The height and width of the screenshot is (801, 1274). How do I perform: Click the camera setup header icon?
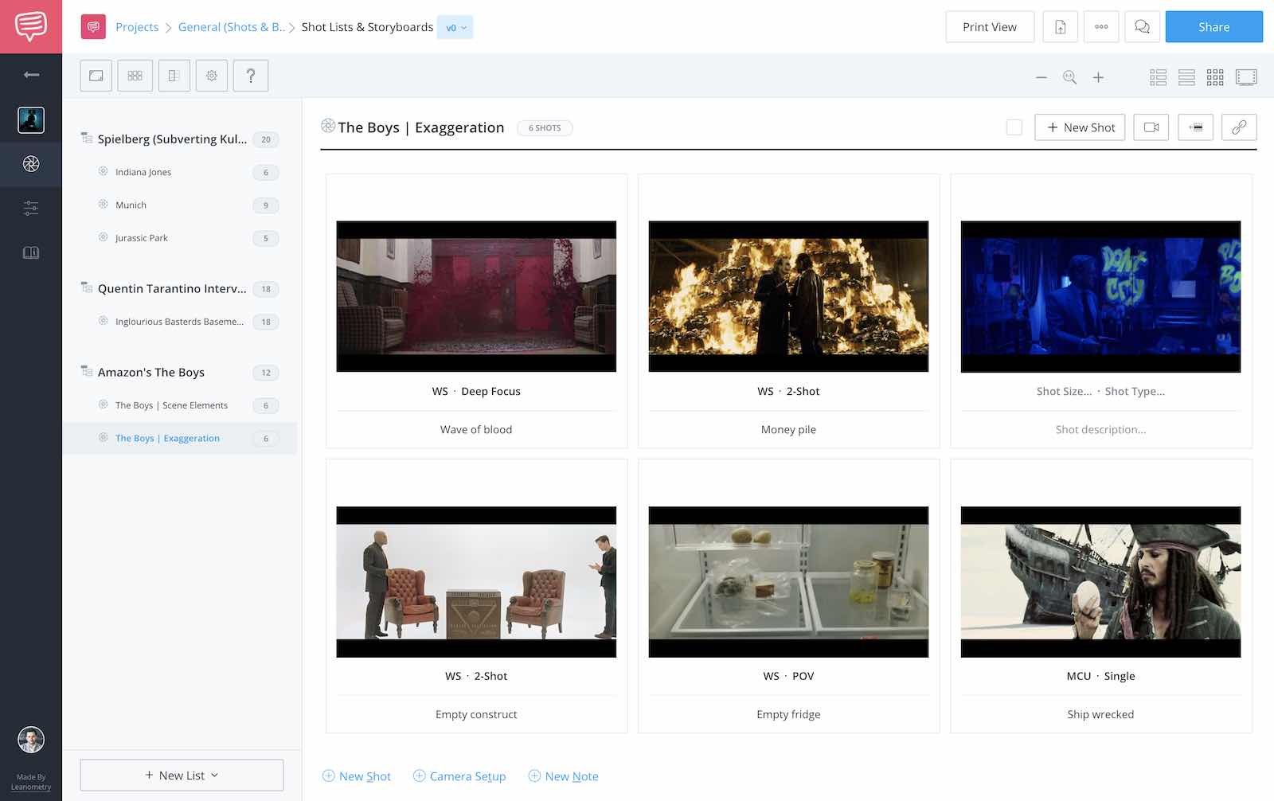pos(1151,127)
